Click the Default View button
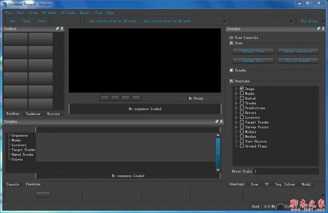 coord(253,51)
